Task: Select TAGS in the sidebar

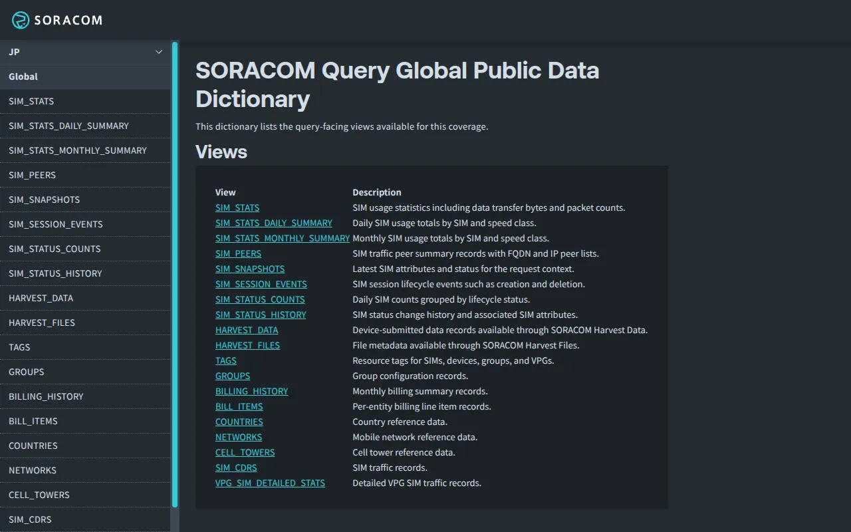Action: point(85,347)
